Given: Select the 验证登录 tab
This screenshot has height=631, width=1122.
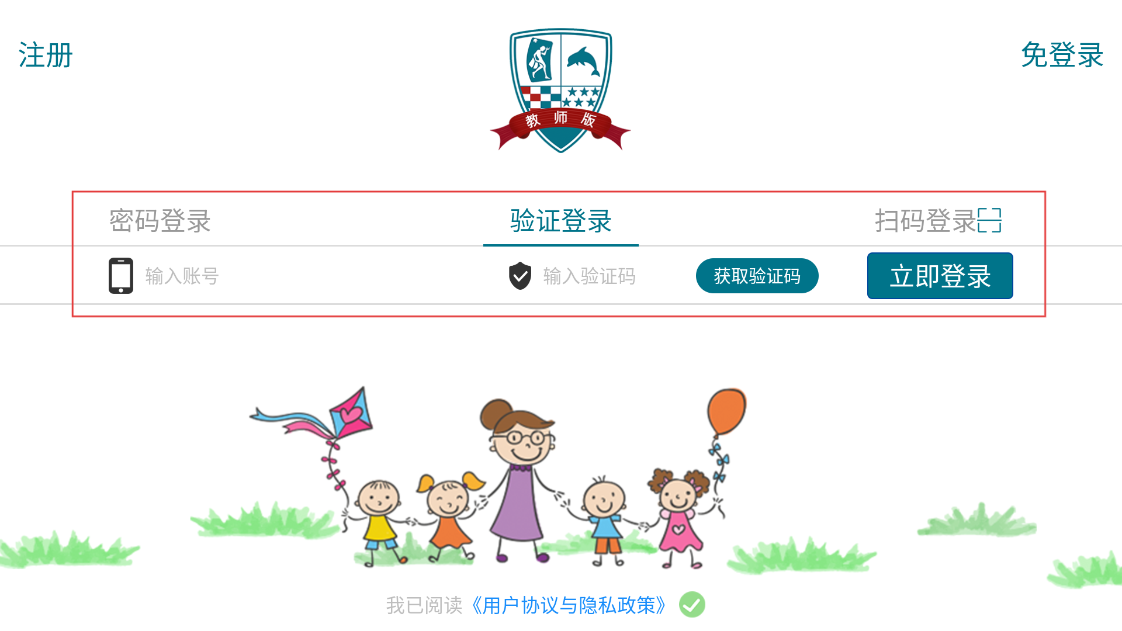Looking at the screenshot, I should pos(561,221).
